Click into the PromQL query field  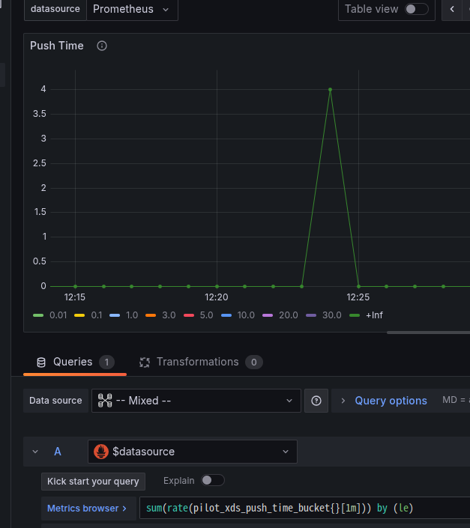click(x=304, y=508)
